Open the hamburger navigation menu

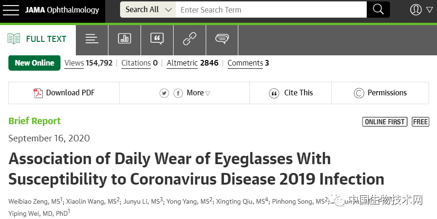tap(10, 10)
